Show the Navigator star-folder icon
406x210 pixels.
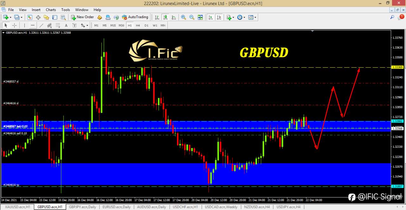pyautogui.click(x=46, y=17)
